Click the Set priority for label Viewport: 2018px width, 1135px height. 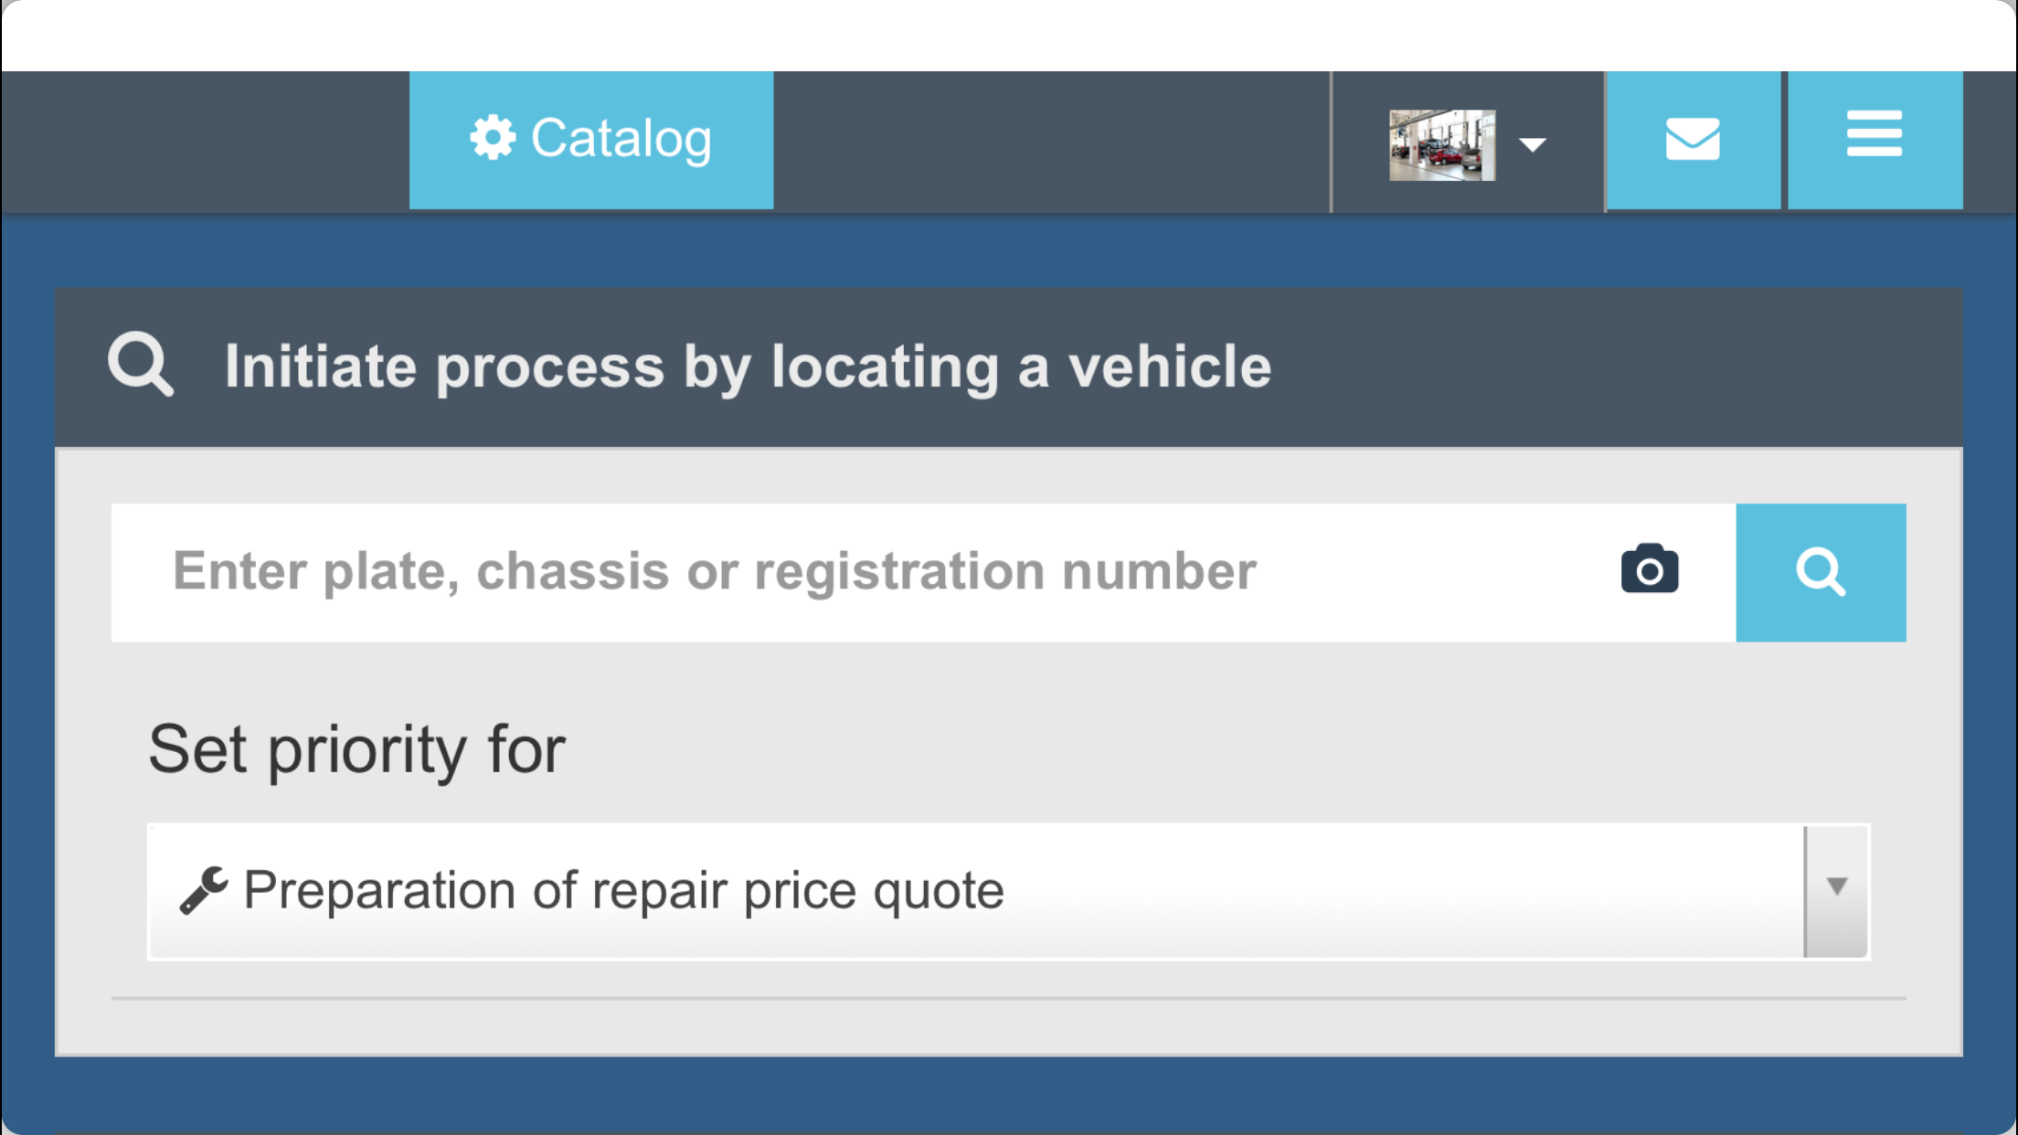coord(356,749)
